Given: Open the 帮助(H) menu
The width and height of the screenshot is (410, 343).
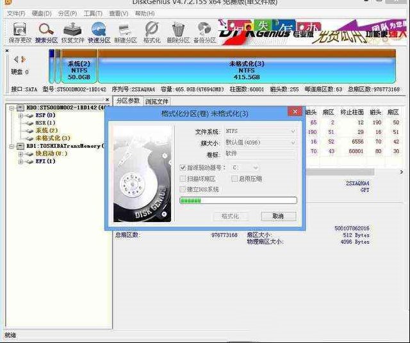Looking at the screenshot, I should click(x=145, y=13).
